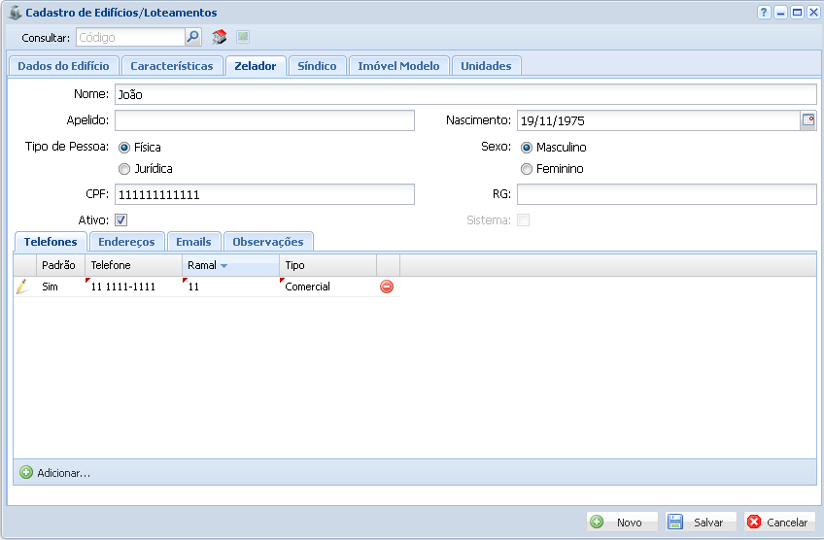Click the pencil edit icon on phone row
Image resolution: width=824 pixels, height=540 pixels.
[x=22, y=287]
